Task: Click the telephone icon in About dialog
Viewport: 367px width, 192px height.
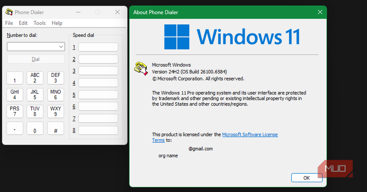Action: coord(141,68)
